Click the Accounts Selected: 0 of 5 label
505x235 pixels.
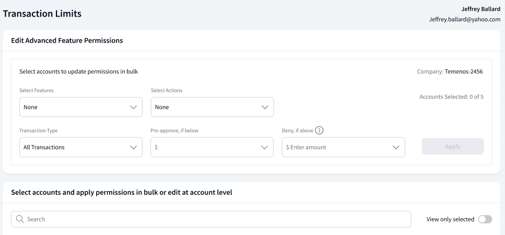click(x=451, y=97)
